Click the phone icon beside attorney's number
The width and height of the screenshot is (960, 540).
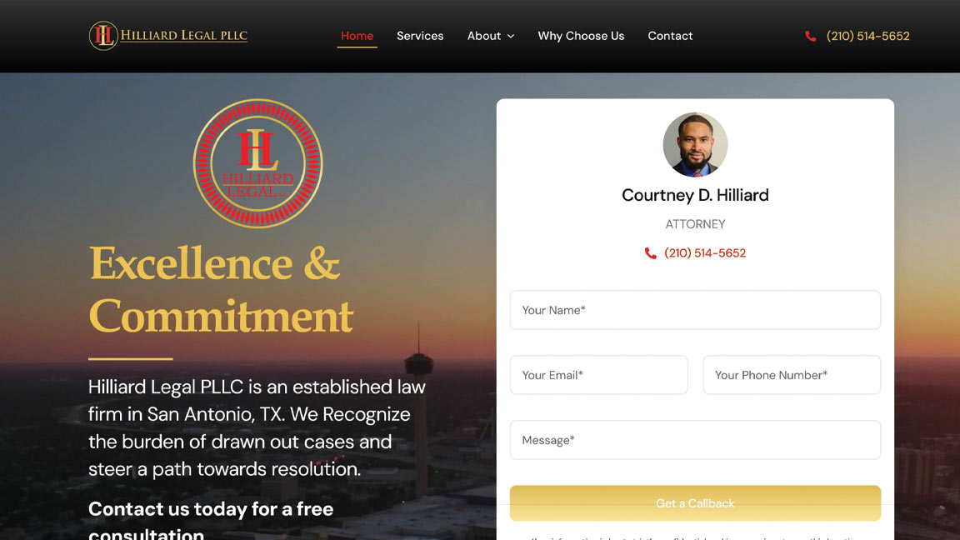pyautogui.click(x=650, y=252)
